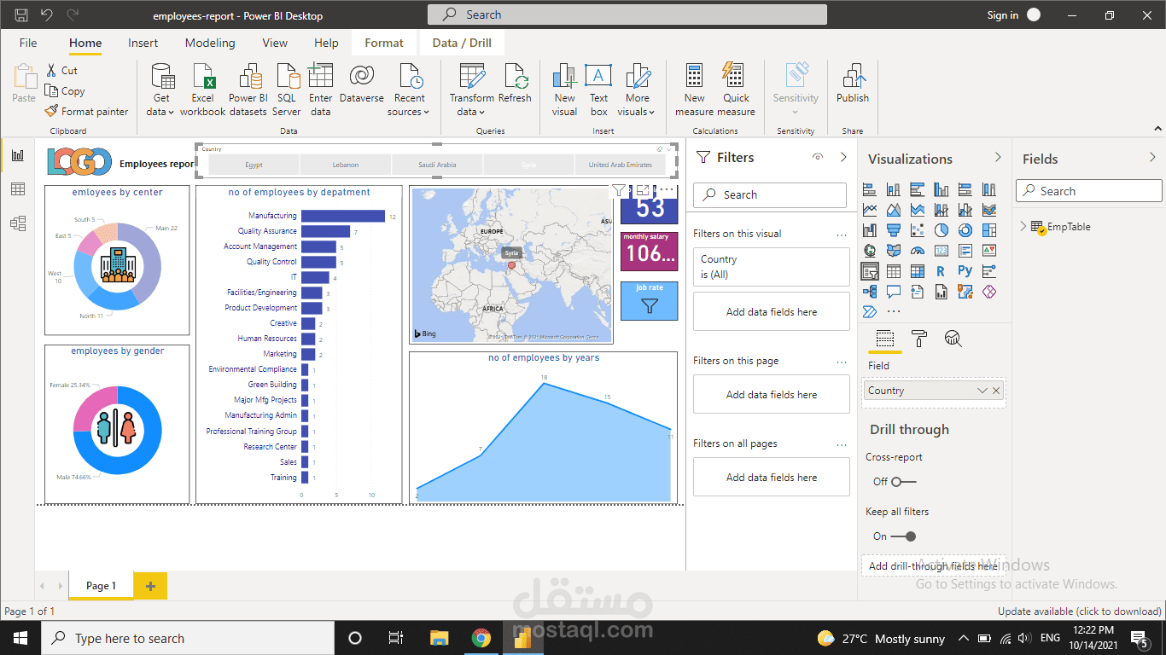Select the Page 1 tab
The height and width of the screenshot is (655, 1166).
[101, 585]
